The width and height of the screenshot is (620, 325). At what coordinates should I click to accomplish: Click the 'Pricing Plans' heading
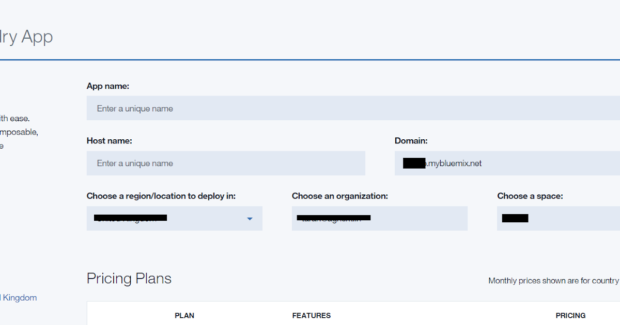click(x=129, y=279)
